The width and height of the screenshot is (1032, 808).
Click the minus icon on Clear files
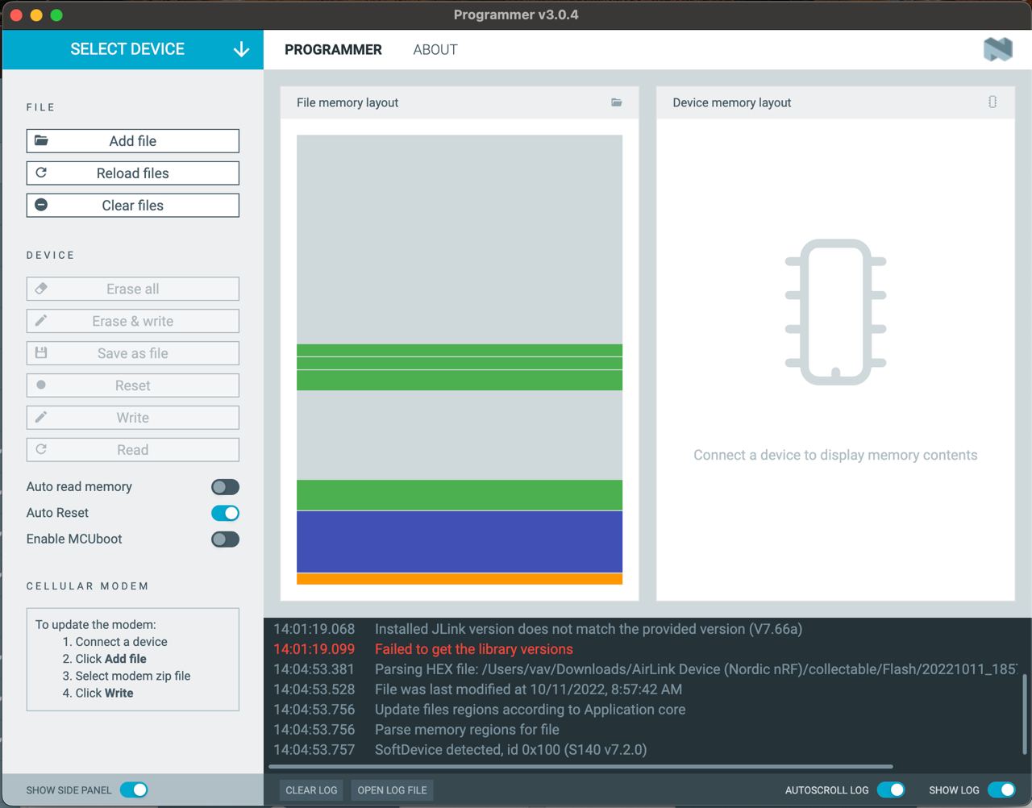pyautogui.click(x=41, y=205)
